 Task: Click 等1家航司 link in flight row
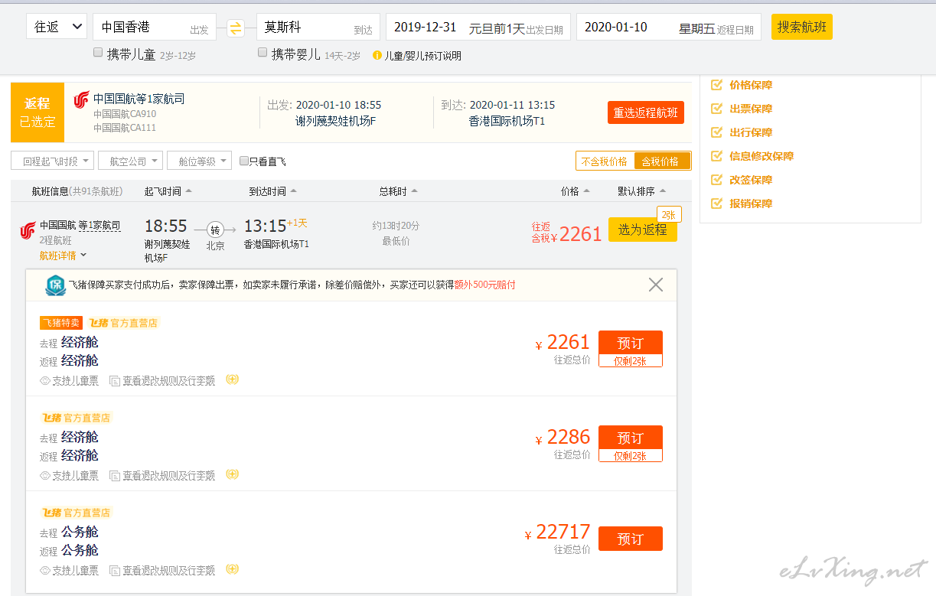tap(99, 225)
